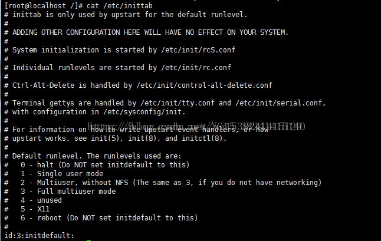Click the /etc/init/rc.conf path
The image size is (381, 241).
[196, 68]
